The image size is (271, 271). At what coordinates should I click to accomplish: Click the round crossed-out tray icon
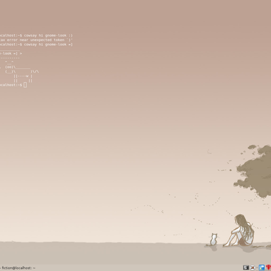pos(253,268)
